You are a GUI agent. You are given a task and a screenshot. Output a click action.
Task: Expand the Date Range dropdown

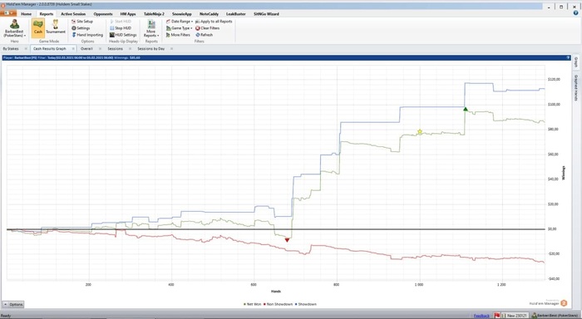[180, 22]
